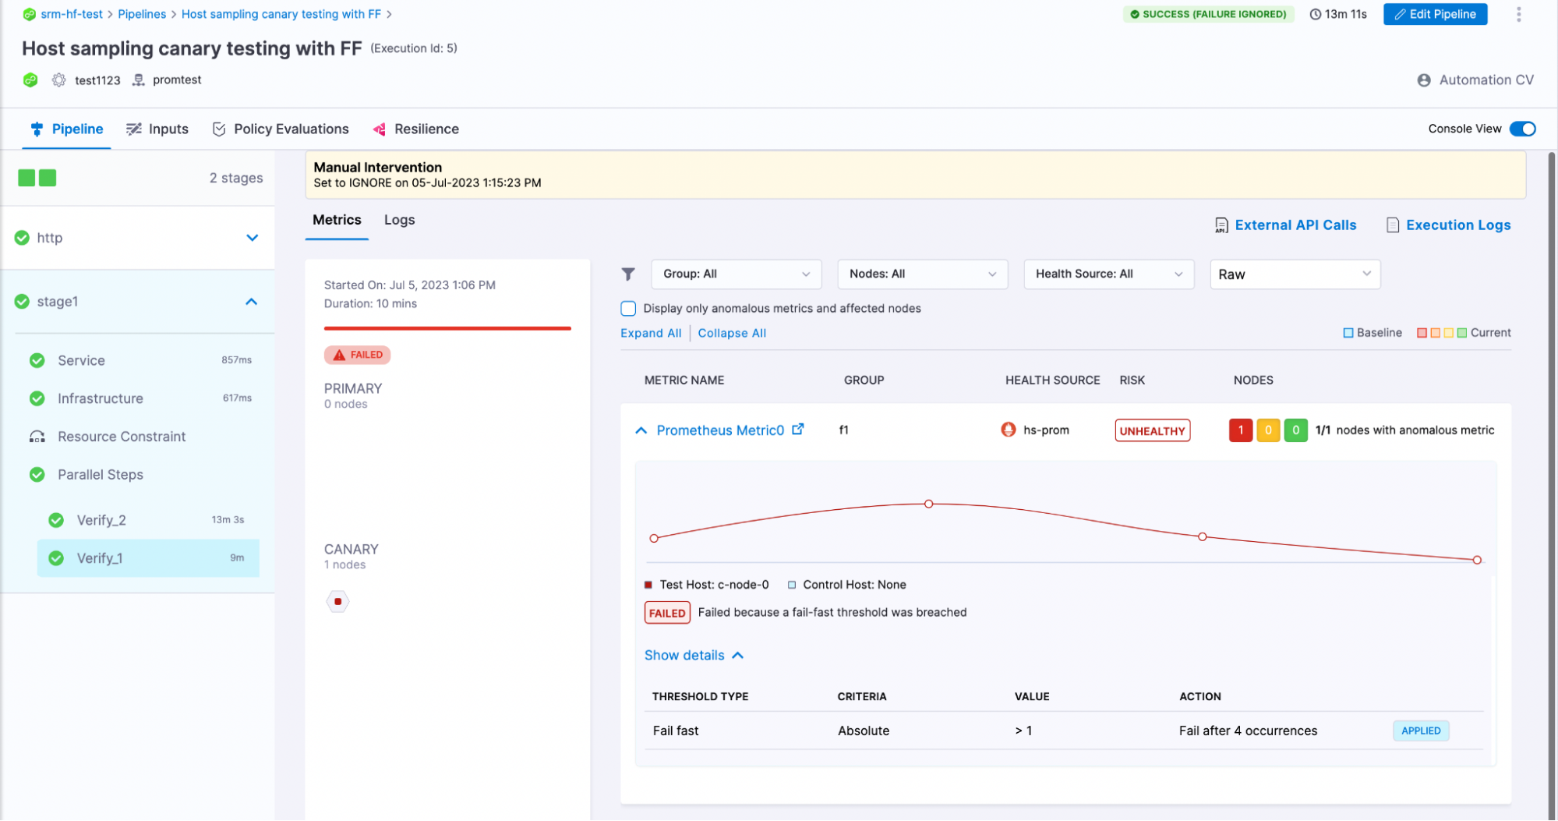Open the Health Source: All dropdown

click(x=1108, y=274)
